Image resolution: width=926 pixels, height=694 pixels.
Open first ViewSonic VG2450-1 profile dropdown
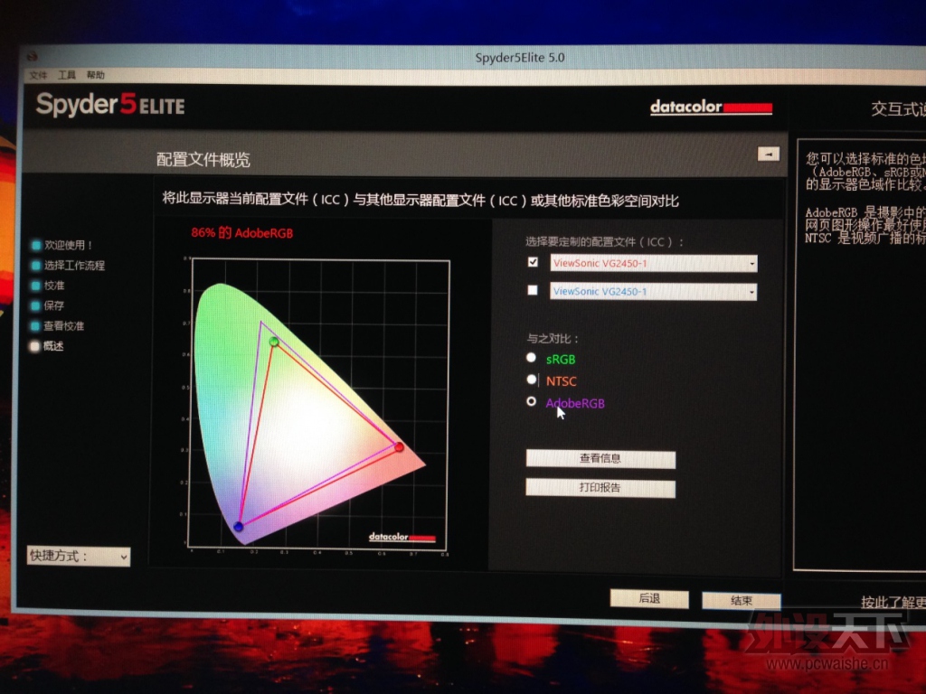pyautogui.click(x=653, y=263)
